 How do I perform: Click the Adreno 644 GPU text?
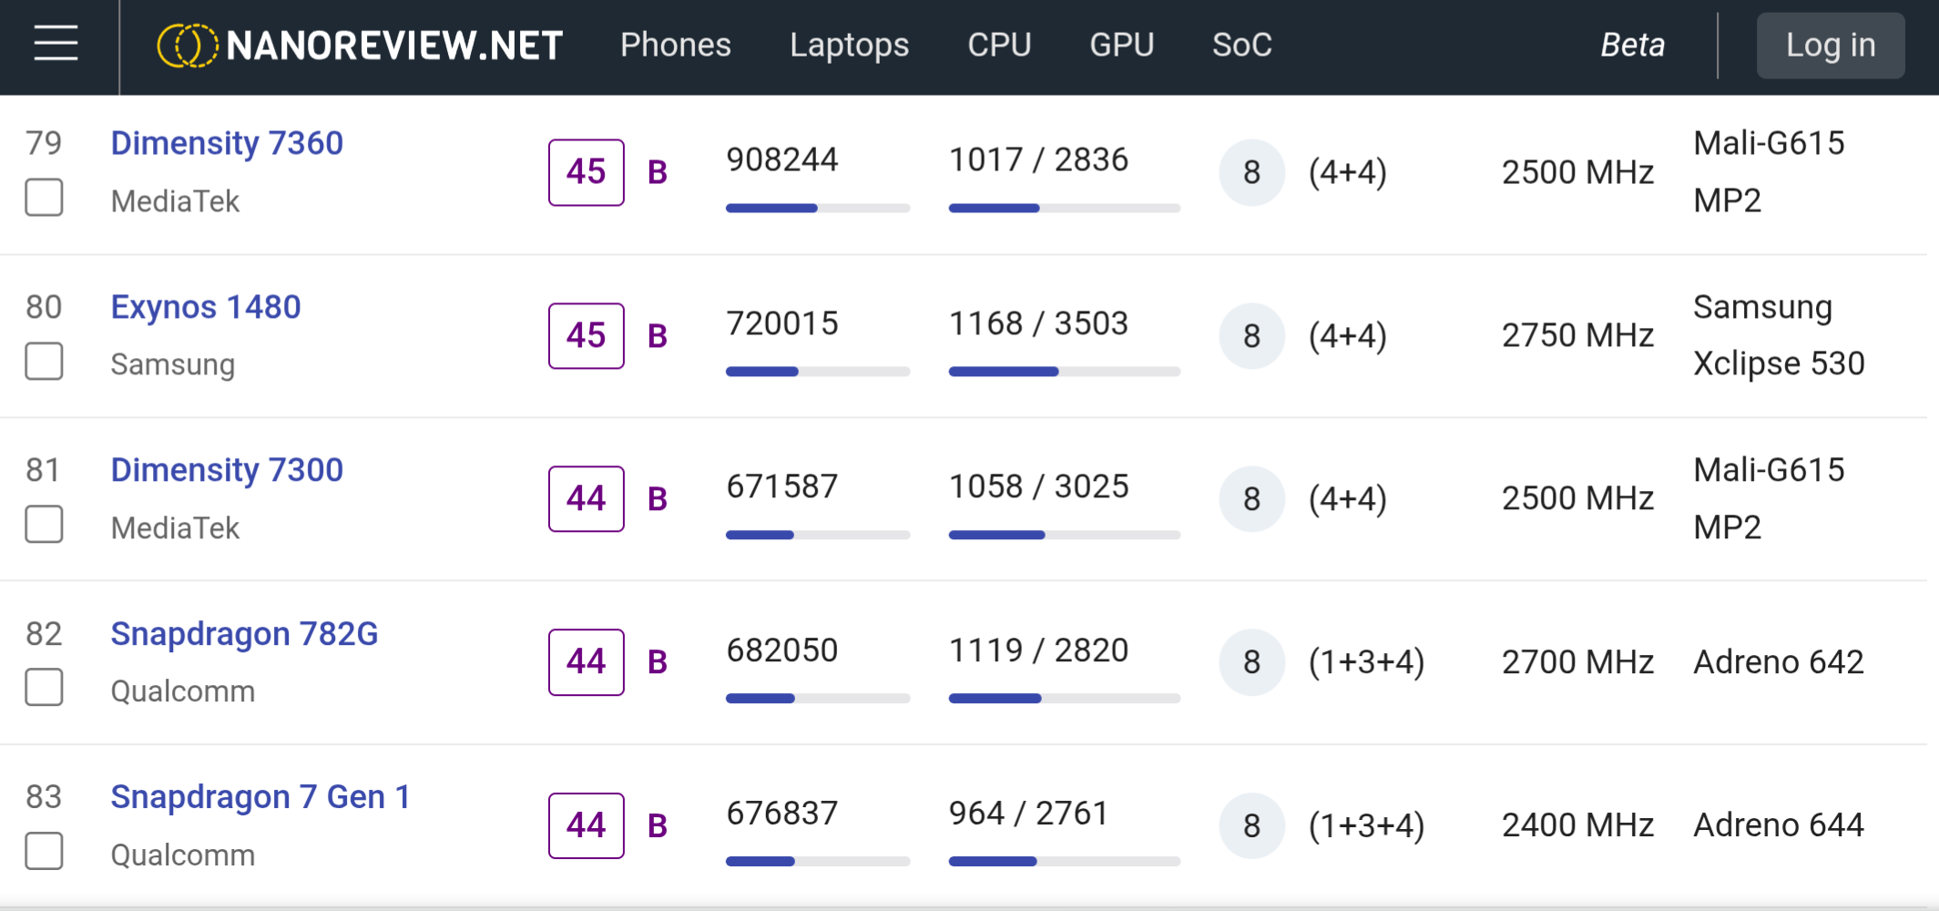(1779, 825)
